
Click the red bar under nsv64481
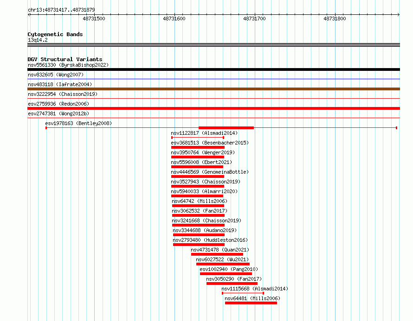(251, 303)
